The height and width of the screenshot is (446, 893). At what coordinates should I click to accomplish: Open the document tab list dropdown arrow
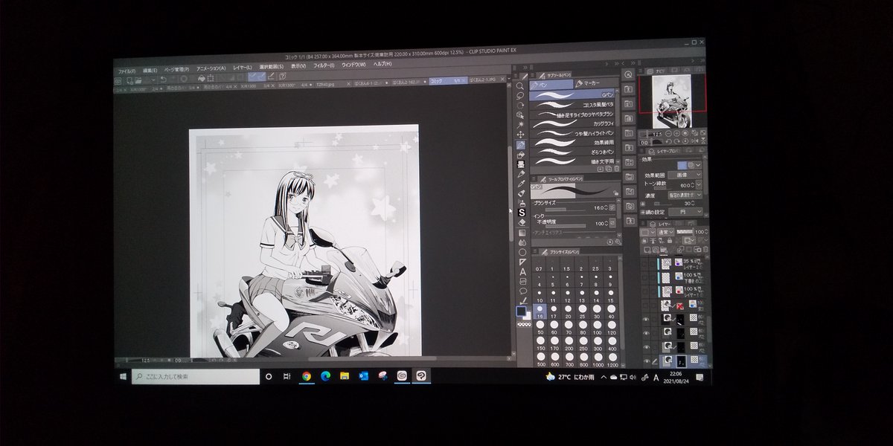tap(510, 80)
